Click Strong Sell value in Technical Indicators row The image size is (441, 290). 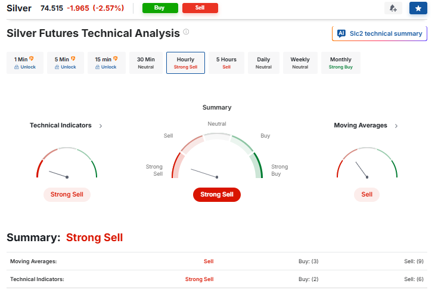pyautogui.click(x=200, y=279)
